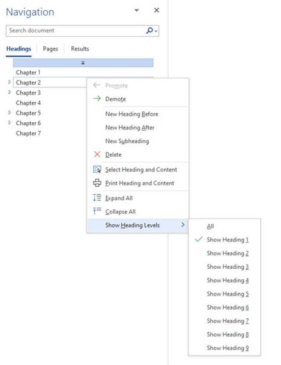Image resolution: width=281 pixels, height=365 pixels.
Task: Click the jump-to-beginning arrow in blue bar
Action: (x=83, y=63)
